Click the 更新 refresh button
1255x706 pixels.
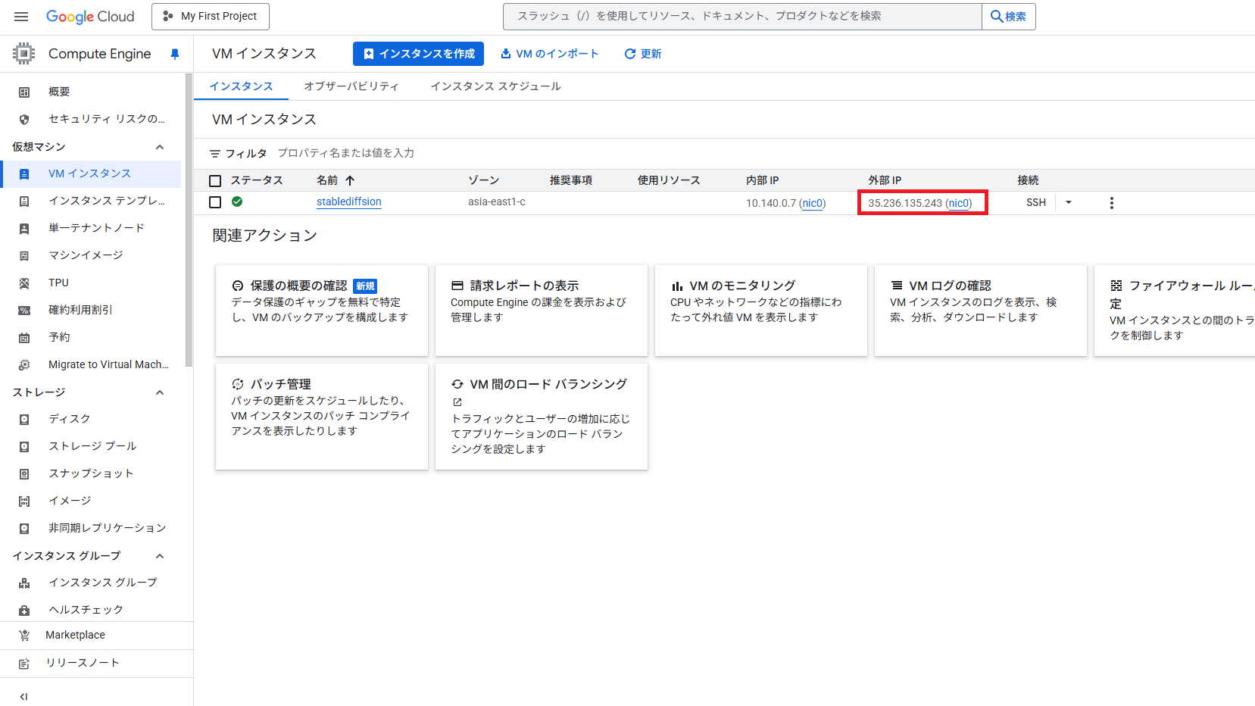pyautogui.click(x=642, y=54)
